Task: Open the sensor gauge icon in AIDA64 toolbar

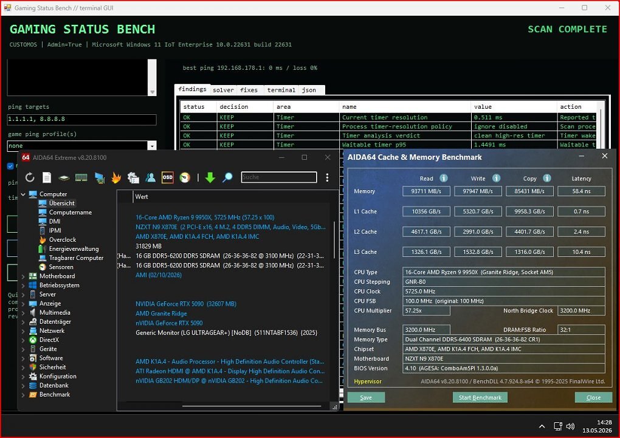Action: pos(185,177)
